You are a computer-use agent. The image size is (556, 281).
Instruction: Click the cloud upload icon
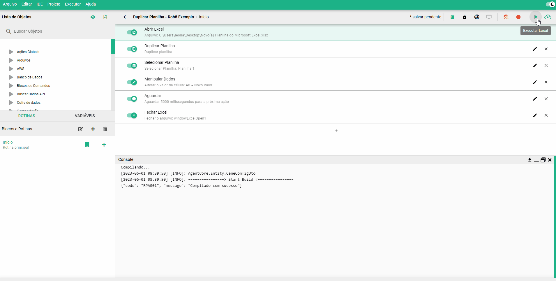click(548, 17)
